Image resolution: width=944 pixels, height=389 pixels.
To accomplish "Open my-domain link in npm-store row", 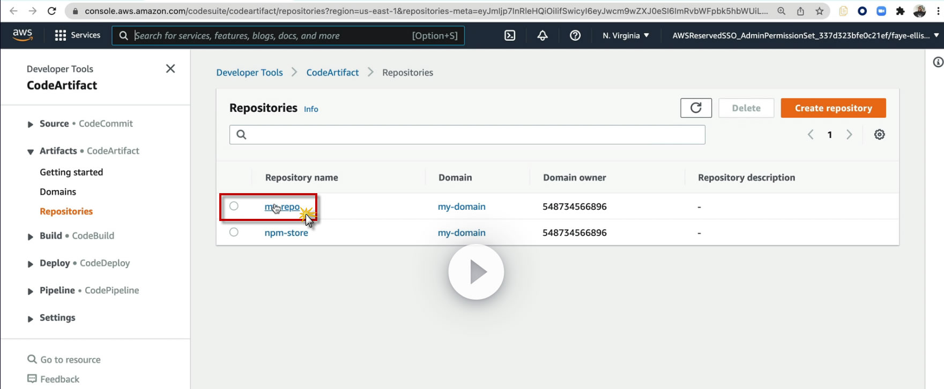I will [x=462, y=233].
